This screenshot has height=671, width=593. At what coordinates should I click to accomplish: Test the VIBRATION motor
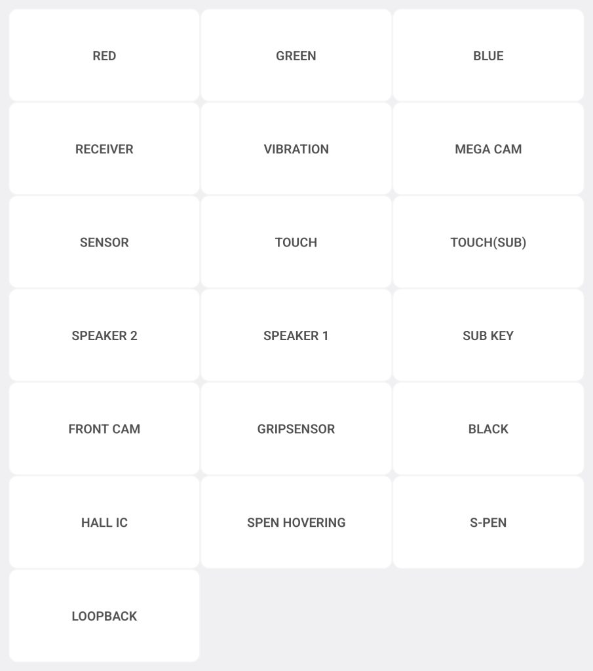[x=296, y=149]
